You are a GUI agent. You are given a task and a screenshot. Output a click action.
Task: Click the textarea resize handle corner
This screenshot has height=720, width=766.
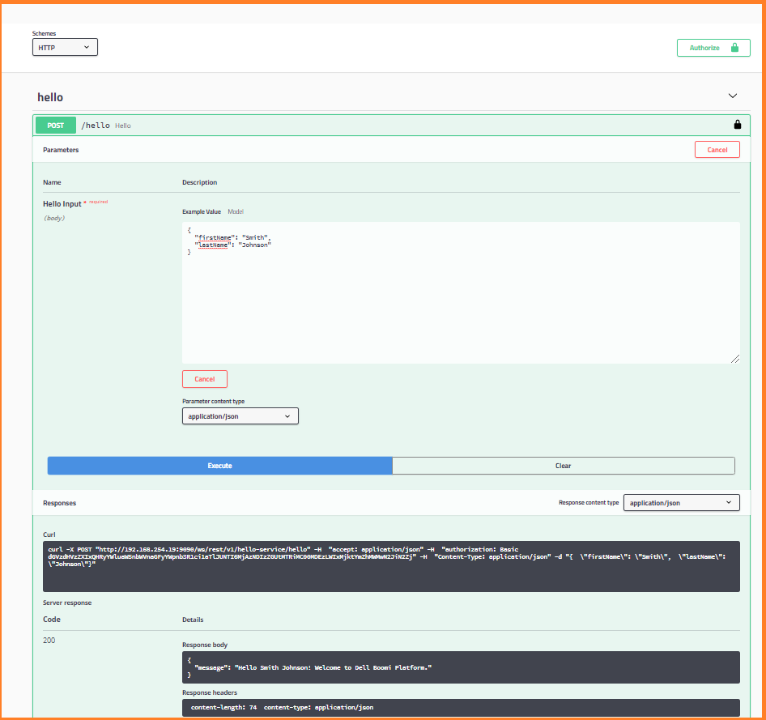tap(734, 358)
